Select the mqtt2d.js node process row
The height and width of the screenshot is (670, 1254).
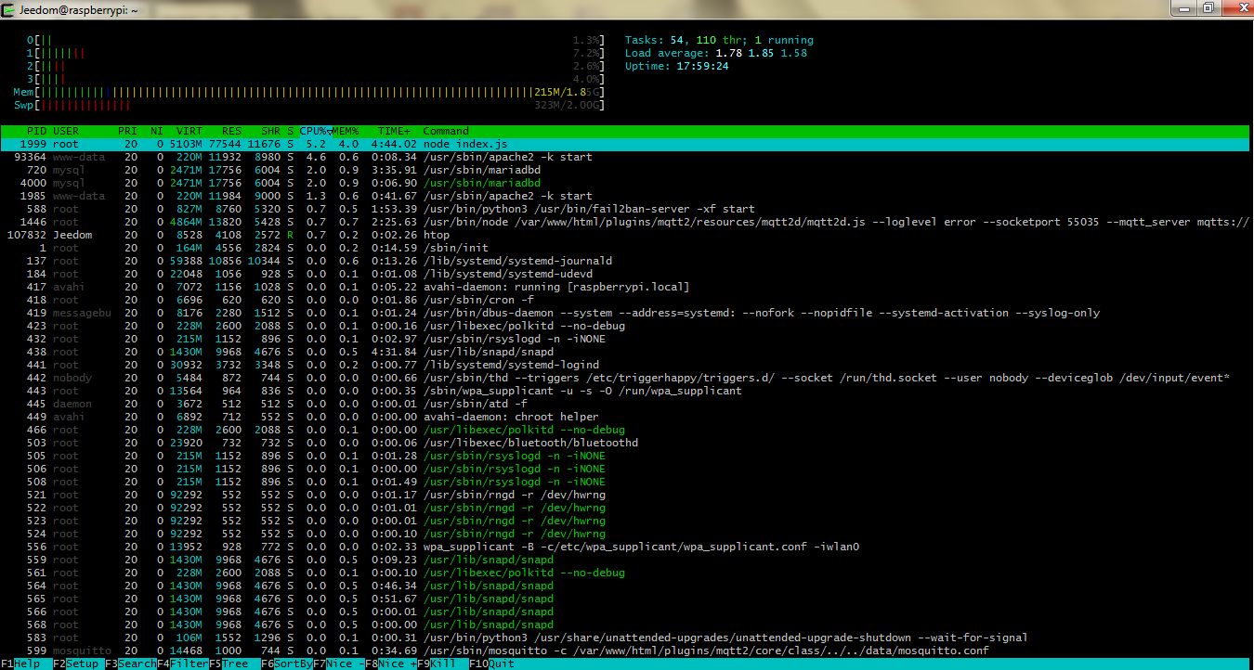click(625, 222)
